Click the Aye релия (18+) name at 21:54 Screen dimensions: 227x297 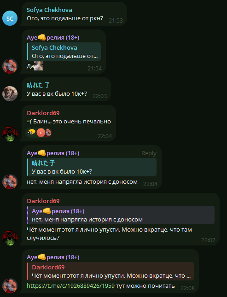pyautogui.click(x=53, y=37)
